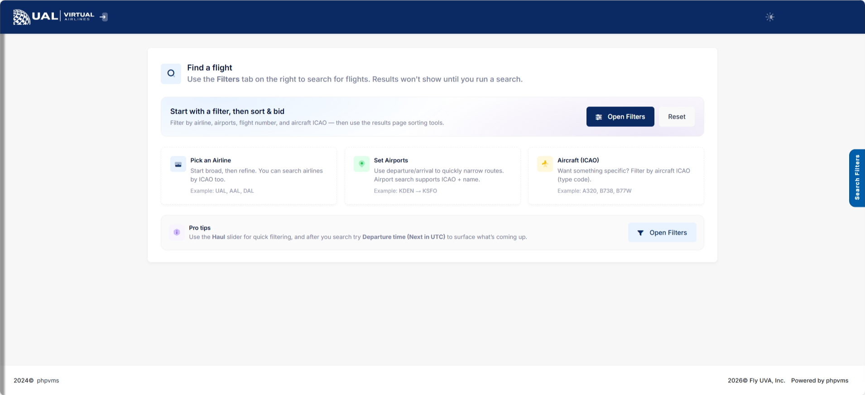Screen dimensions: 865x395
Task: Click the purple Pro tips info icon
Action: coord(177,232)
